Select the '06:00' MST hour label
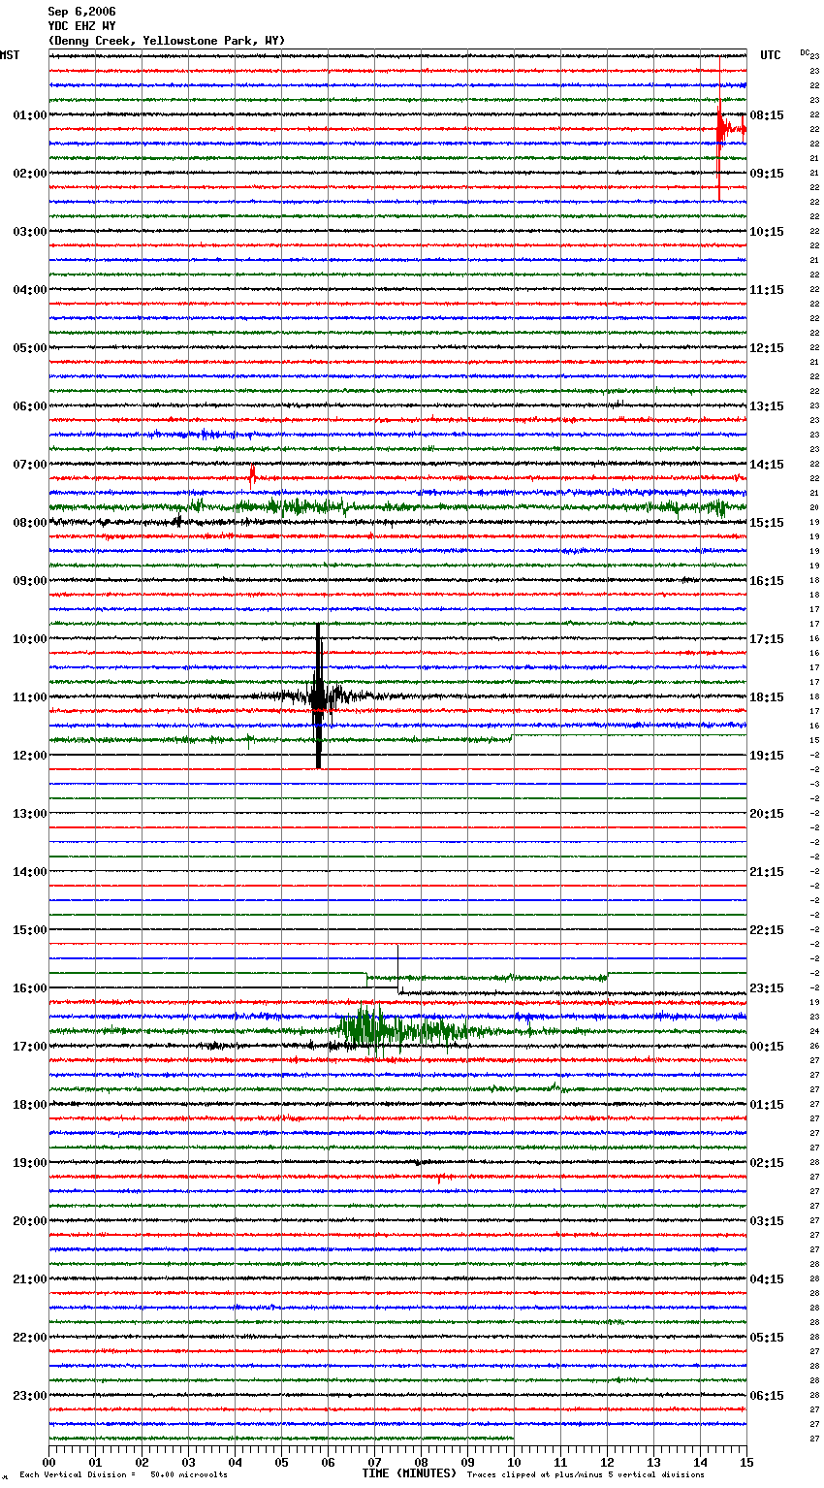This screenshot has width=824, height=1488. pyautogui.click(x=29, y=406)
